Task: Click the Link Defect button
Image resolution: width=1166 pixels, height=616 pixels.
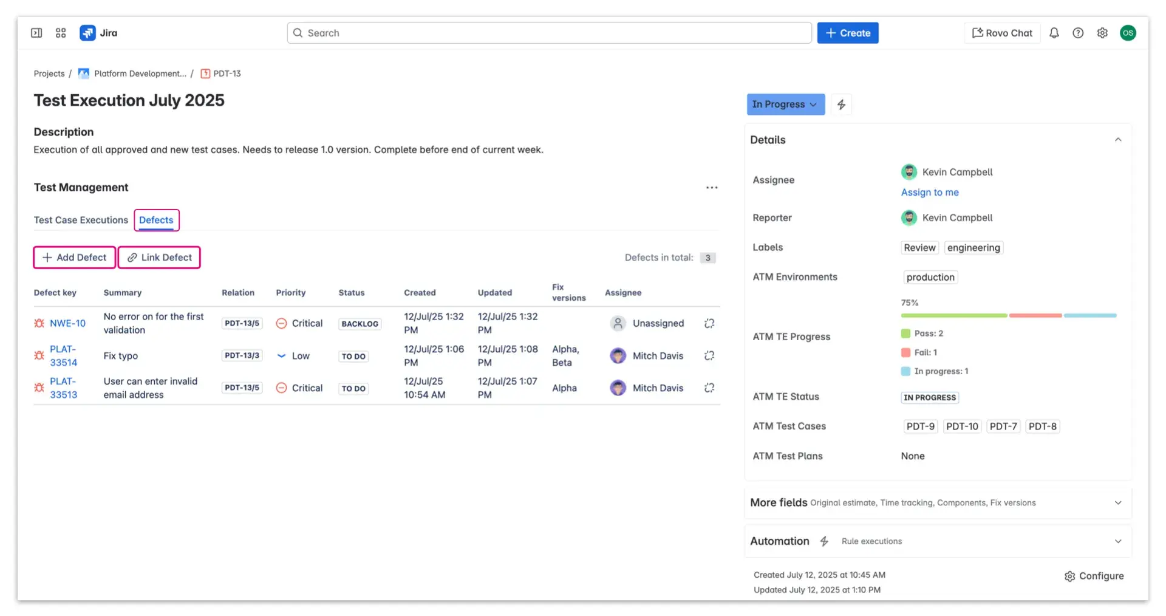Action: click(159, 257)
